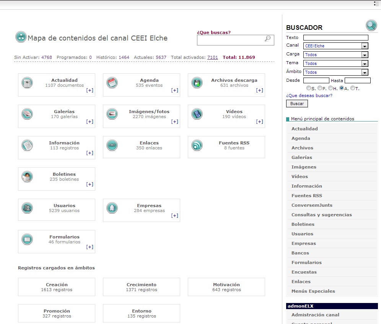
Task: Select the 'H.' radio button
Action: tap(331, 88)
